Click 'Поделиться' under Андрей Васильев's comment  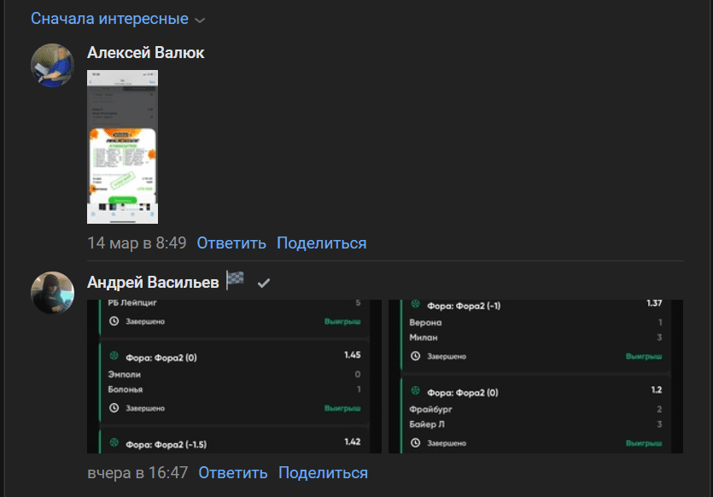coord(321,472)
